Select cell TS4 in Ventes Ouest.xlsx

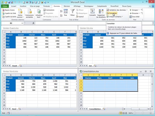pyautogui.click(x=11, y=38)
